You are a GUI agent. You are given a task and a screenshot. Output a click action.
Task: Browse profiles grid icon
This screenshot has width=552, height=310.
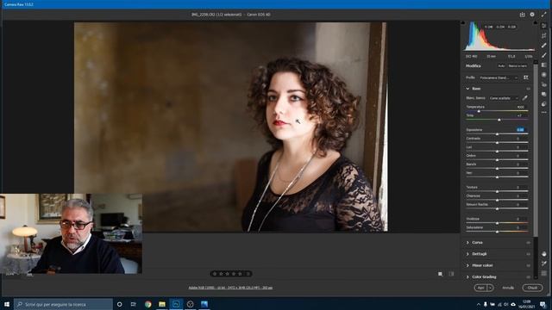(525, 77)
